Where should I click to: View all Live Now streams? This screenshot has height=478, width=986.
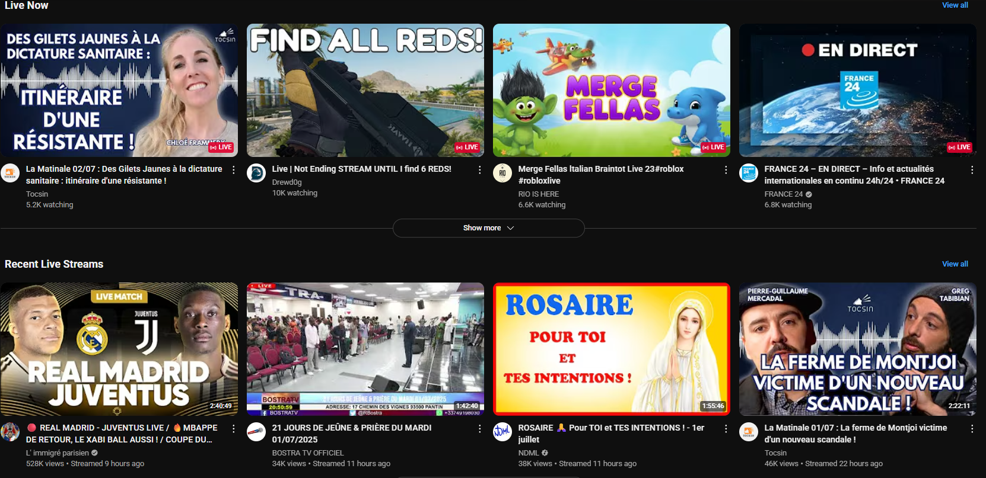point(955,5)
